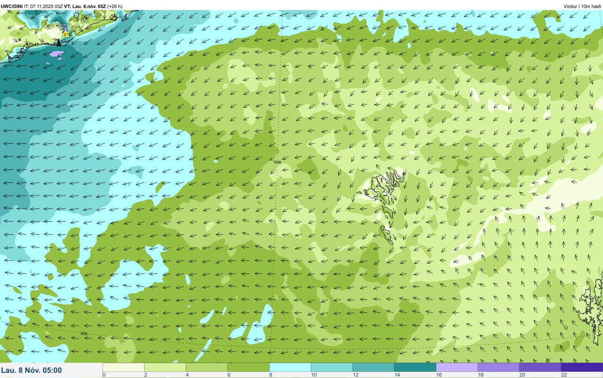Click the 18–20 m/s purple legend swatch
This screenshot has height=378, width=603.
[x=498, y=367]
